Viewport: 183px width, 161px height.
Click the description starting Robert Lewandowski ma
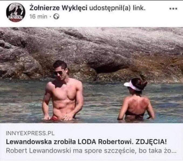click(91, 151)
